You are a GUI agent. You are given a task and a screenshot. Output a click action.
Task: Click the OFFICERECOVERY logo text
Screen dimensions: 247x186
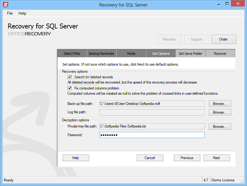click(30, 34)
